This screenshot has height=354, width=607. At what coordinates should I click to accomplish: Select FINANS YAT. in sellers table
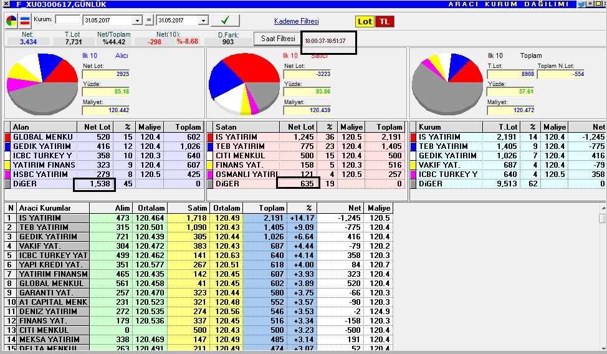306,165
